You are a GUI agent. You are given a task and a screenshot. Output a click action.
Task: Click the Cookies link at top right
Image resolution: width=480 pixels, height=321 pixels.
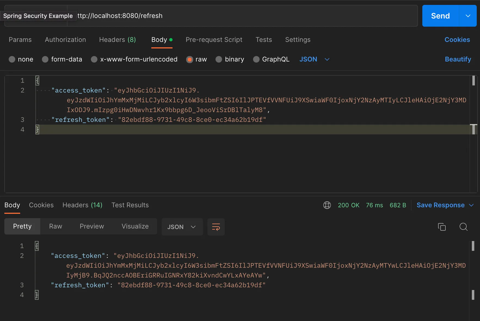[x=457, y=40]
